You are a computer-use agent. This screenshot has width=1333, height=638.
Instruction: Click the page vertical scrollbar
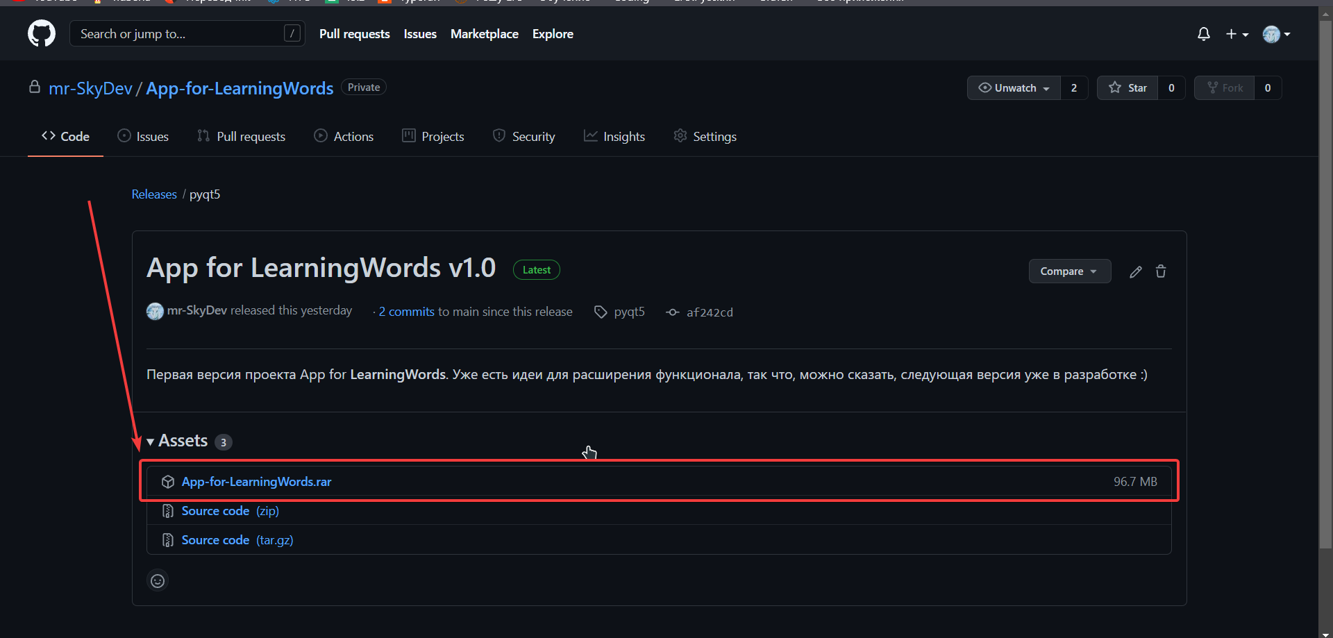tap(1325, 285)
